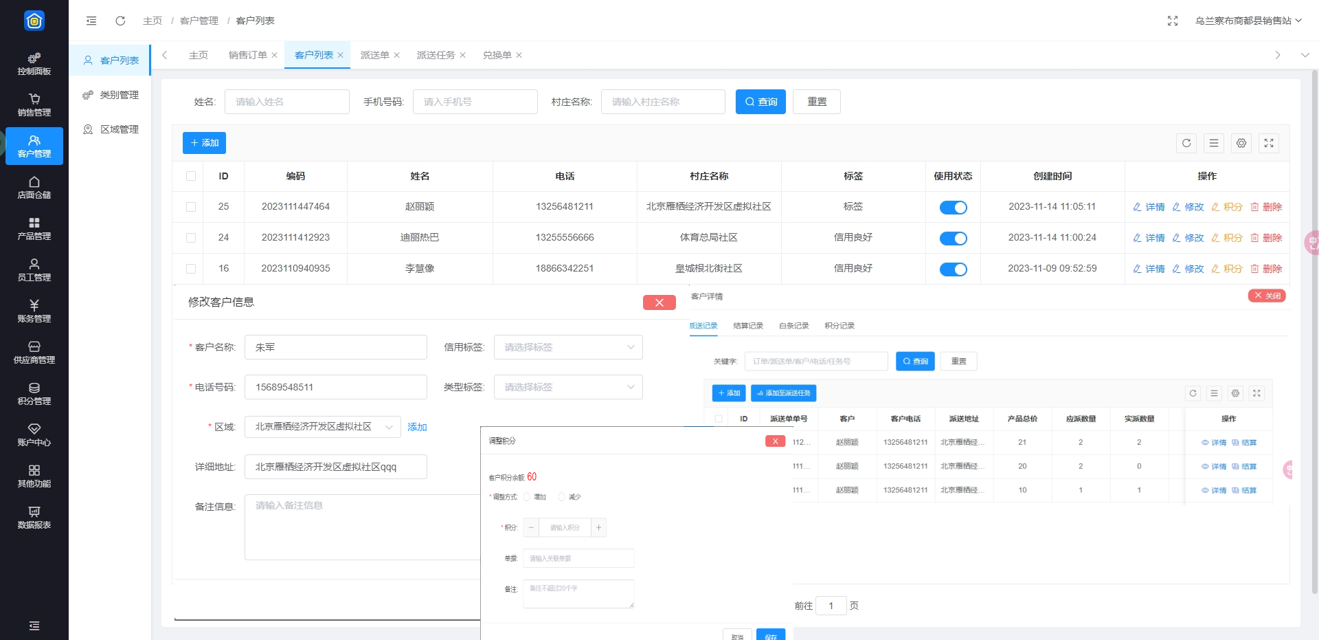1319x640 pixels.
Task: Click 删除 for customer 李慧像
Action: pos(1266,269)
